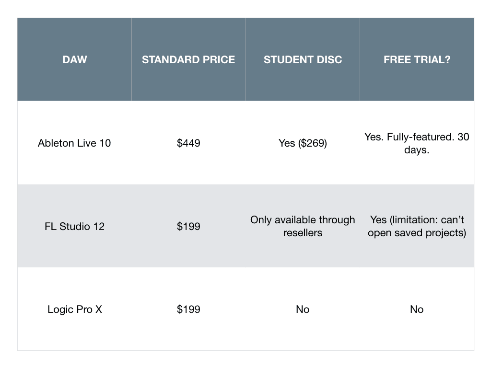This screenshot has height=368, width=491.
Task: Click the Ableton Live 10 cell
Action: 74,143
